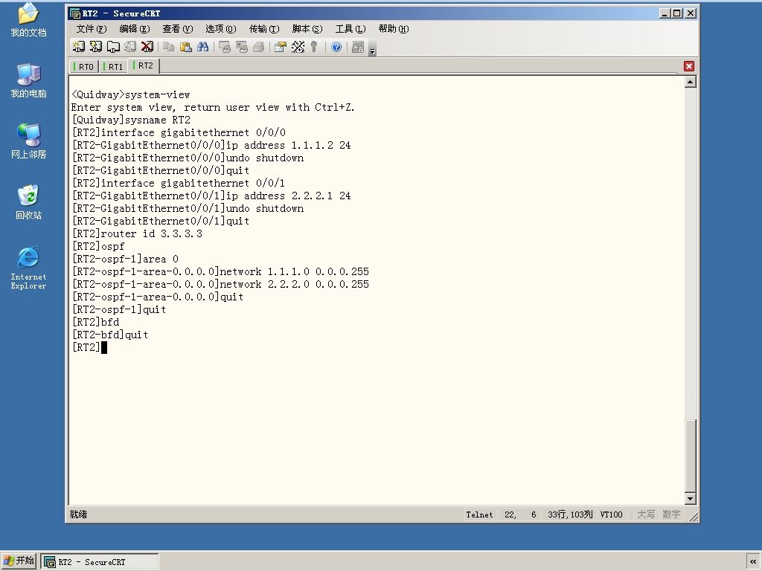Click the '33行, 103列' status entry
Viewport: 762px width, 571px height.
pos(570,514)
